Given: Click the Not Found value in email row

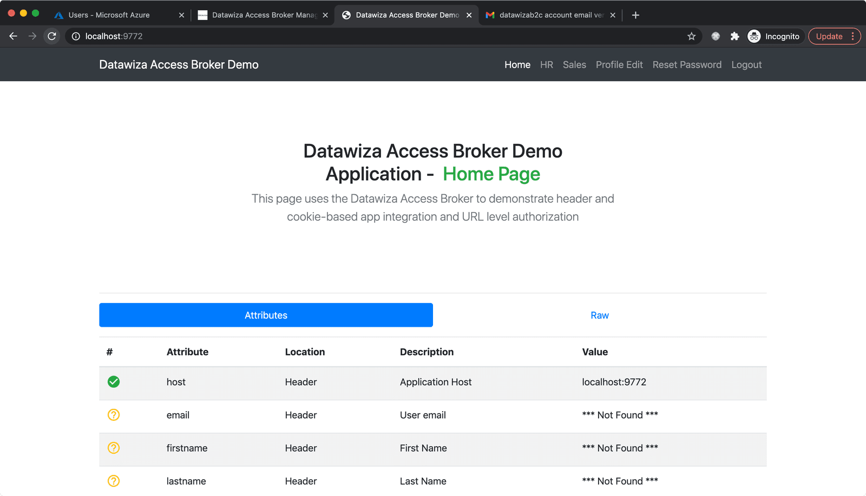Looking at the screenshot, I should pos(620,415).
